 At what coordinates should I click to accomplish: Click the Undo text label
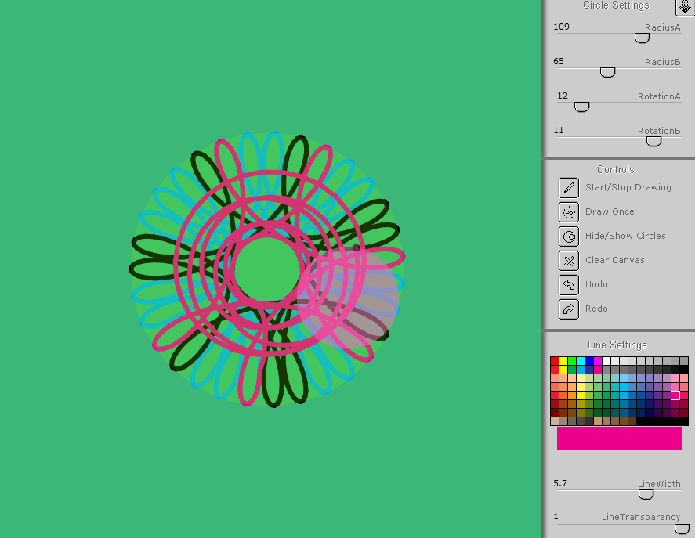596,284
